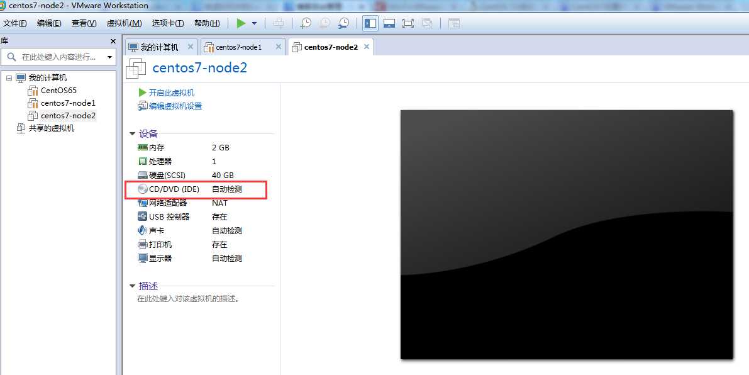The image size is (749, 375).
Task: Click the 声卡 sound card icon
Action: [x=142, y=230]
